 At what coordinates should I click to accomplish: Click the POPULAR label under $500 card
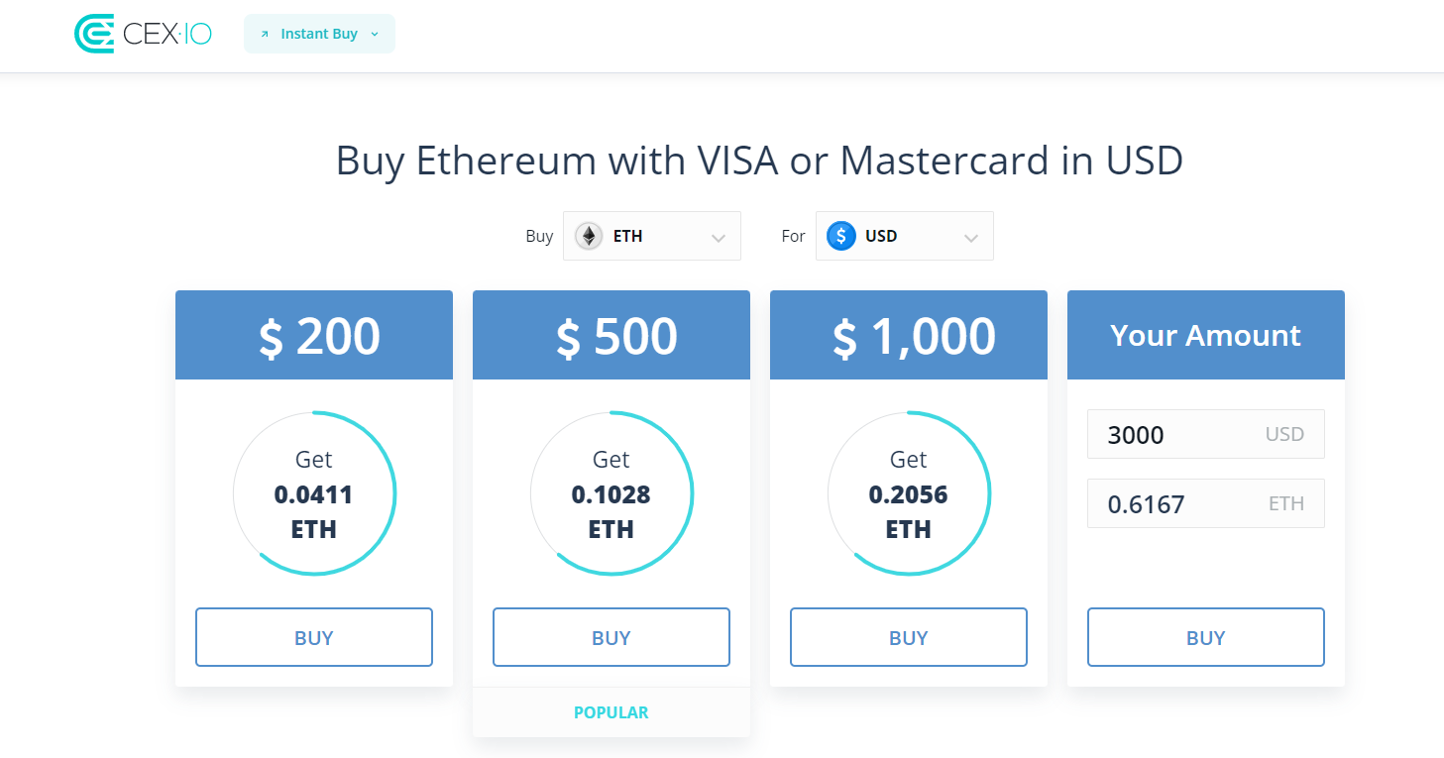tap(611, 712)
